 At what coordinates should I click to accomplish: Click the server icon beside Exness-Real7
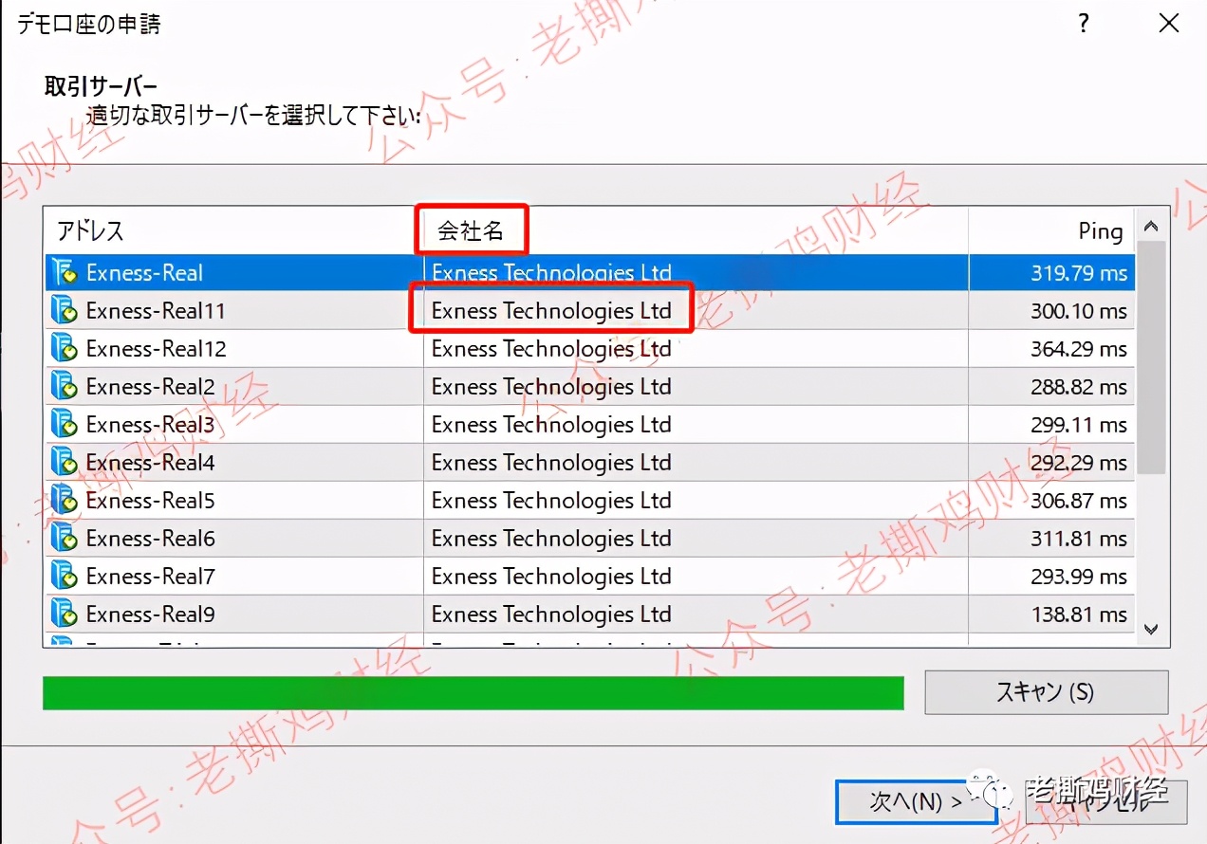tap(65, 577)
